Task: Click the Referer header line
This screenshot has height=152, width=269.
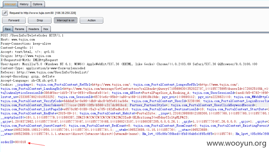Action: 44,72
